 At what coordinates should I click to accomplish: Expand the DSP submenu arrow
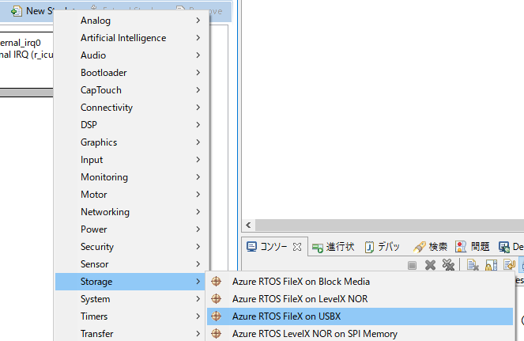(x=198, y=125)
